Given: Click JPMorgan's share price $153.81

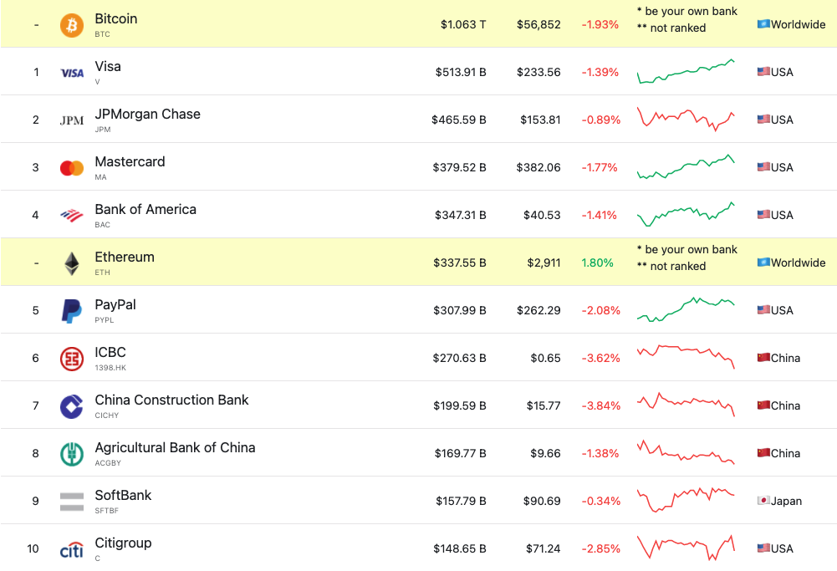Looking at the screenshot, I should click(540, 120).
